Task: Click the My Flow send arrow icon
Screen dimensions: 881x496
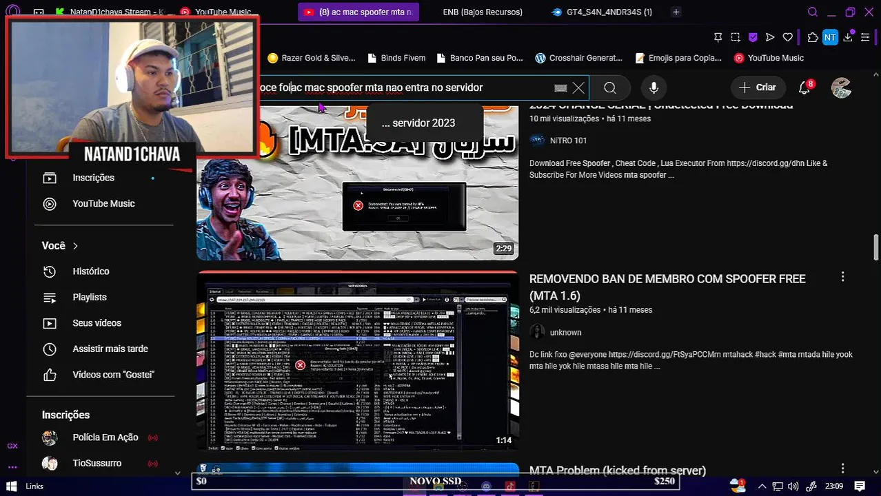Action: (x=770, y=37)
